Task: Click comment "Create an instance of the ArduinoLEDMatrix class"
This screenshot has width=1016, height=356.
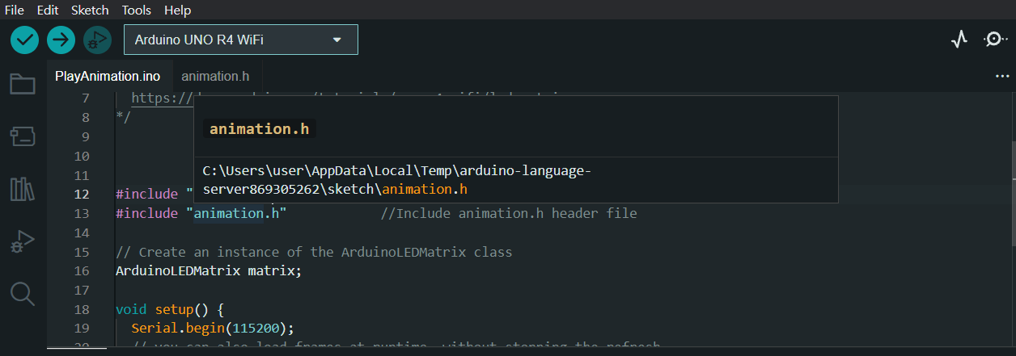Action: [x=314, y=252]
